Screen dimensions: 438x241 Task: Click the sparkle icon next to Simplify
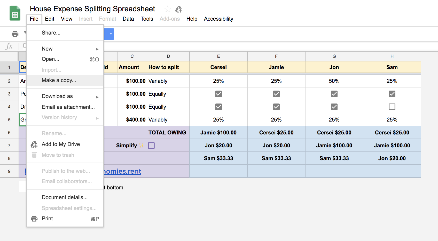pos(142,146)
